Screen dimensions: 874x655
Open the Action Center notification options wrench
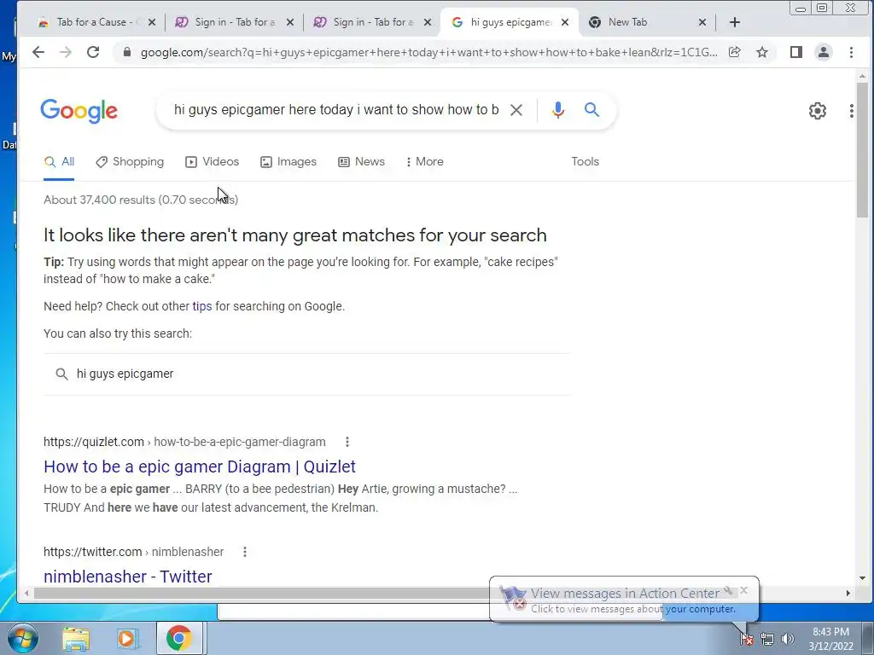point(728,590)
